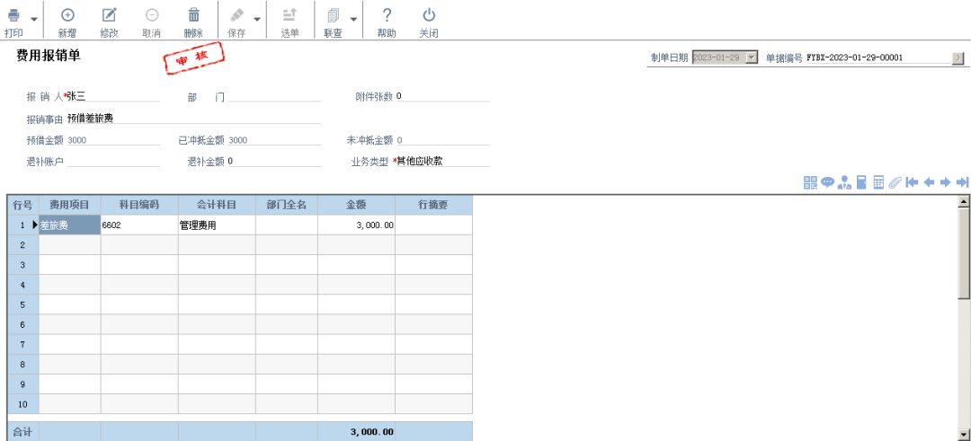Click the 金额 column header
The image size is (971, 441).
(x=356, y=205)
